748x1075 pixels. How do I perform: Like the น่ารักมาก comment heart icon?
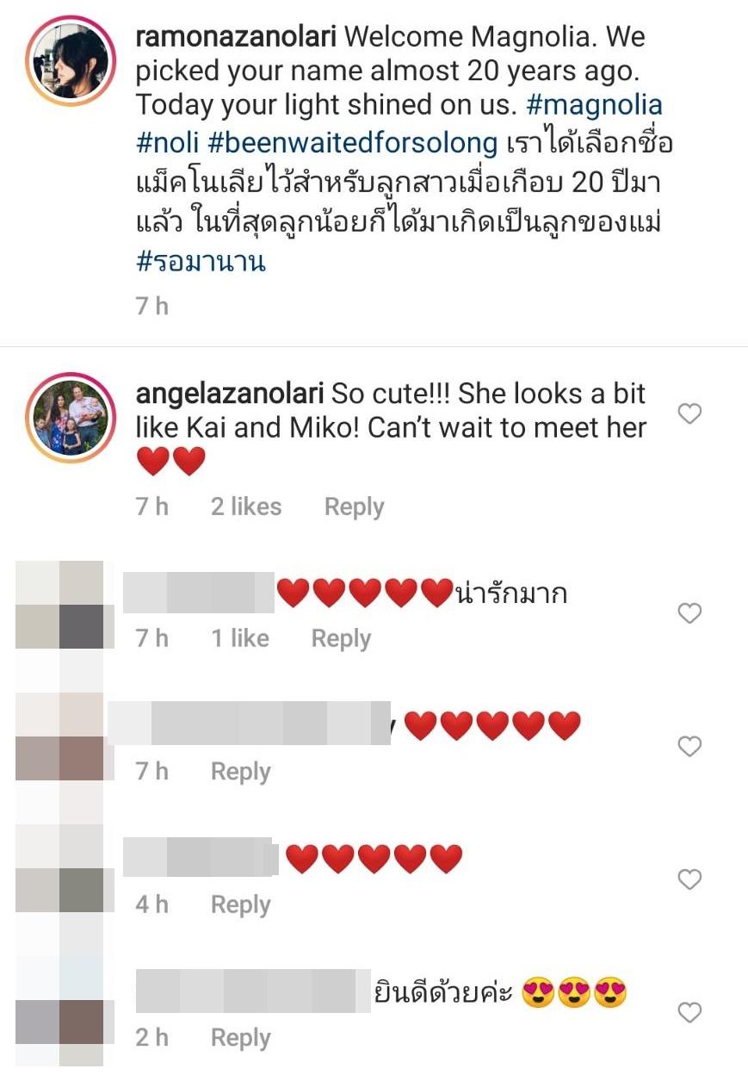click(x=689, y=613)
